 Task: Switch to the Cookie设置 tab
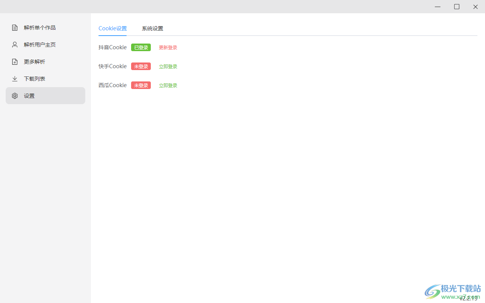point(113,28)
